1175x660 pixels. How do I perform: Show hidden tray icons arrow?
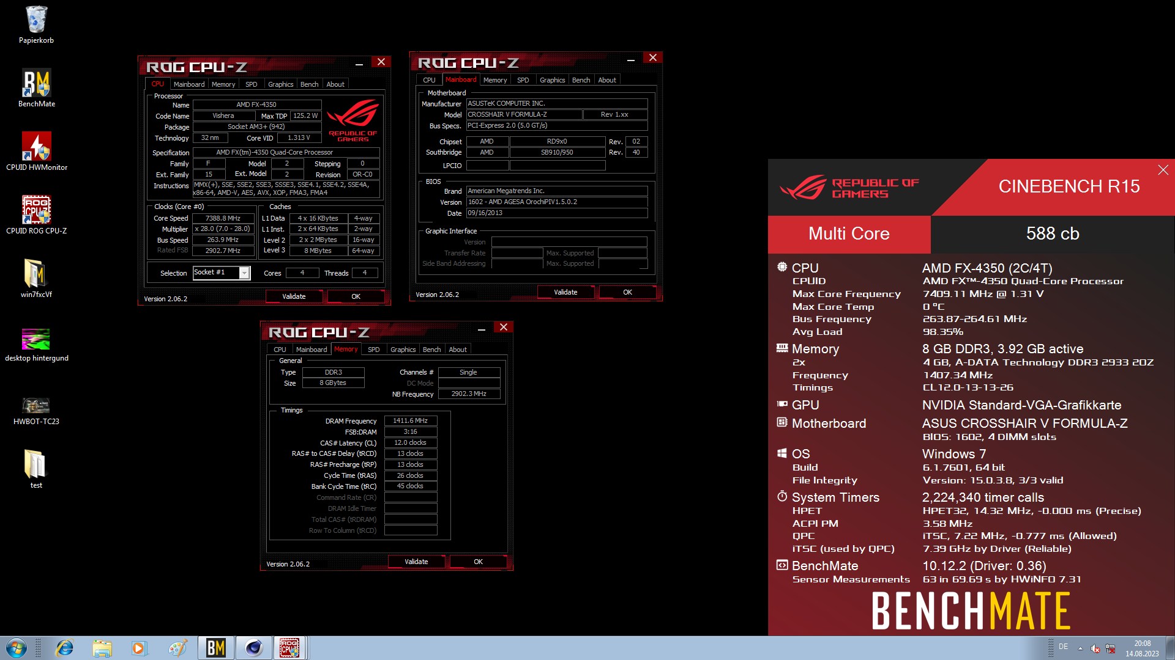click(x=1080, y=648)
